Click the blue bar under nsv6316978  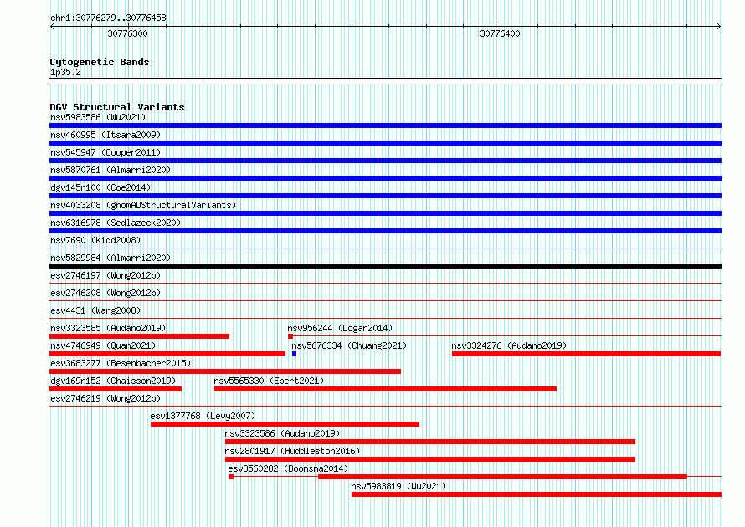pos(385,231)
